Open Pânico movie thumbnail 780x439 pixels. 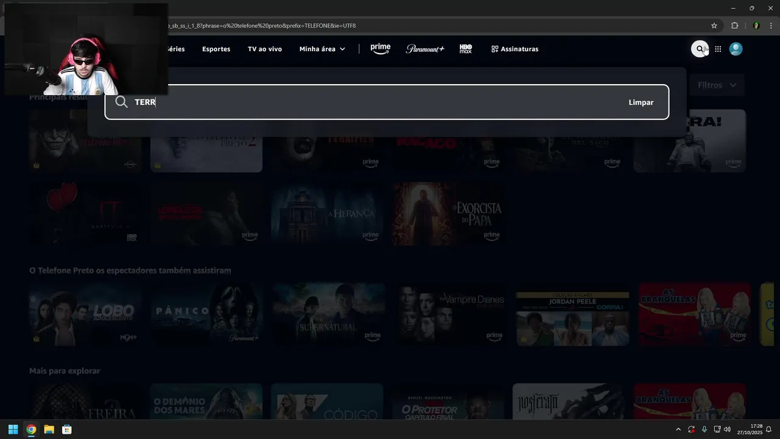coord(206,314)
